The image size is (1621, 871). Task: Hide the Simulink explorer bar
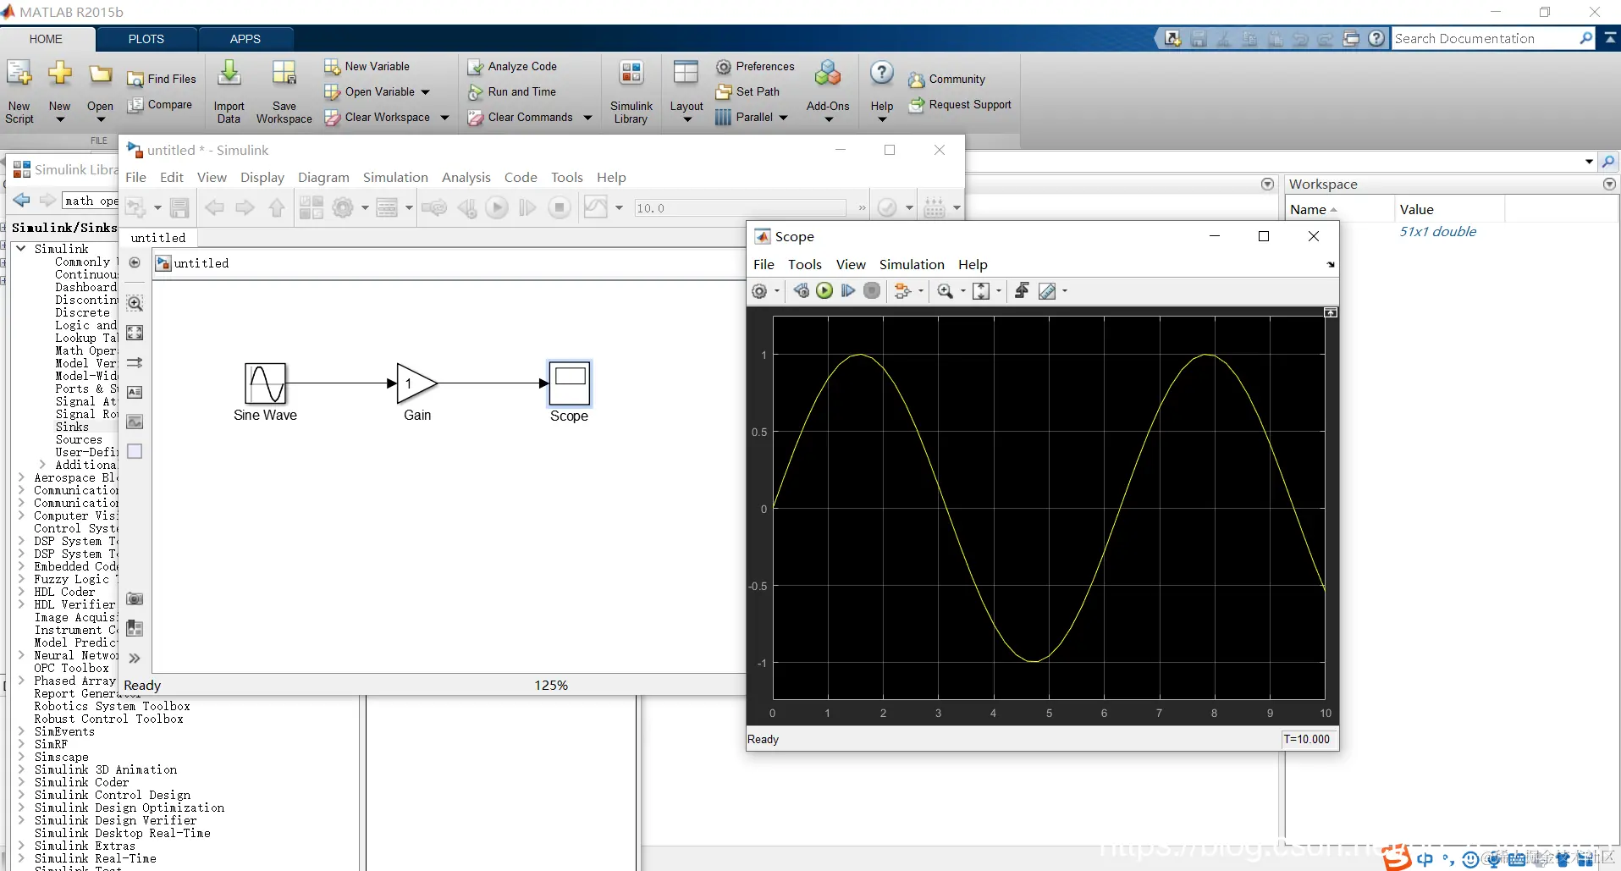click(135, 263)
